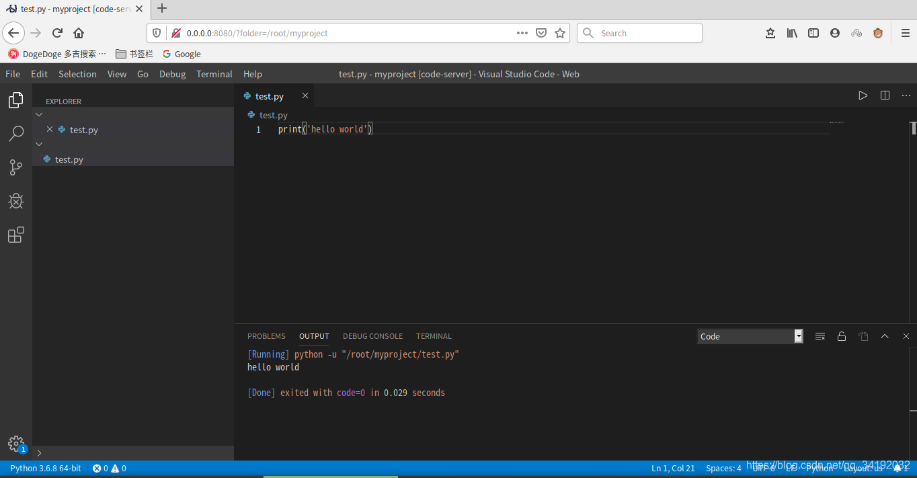
Task: Open the 书签栏 bookmarks folder
Action: [x=134, y=54]
